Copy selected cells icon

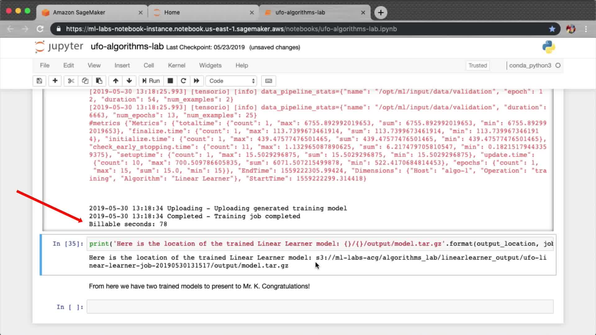click(85, 81)
